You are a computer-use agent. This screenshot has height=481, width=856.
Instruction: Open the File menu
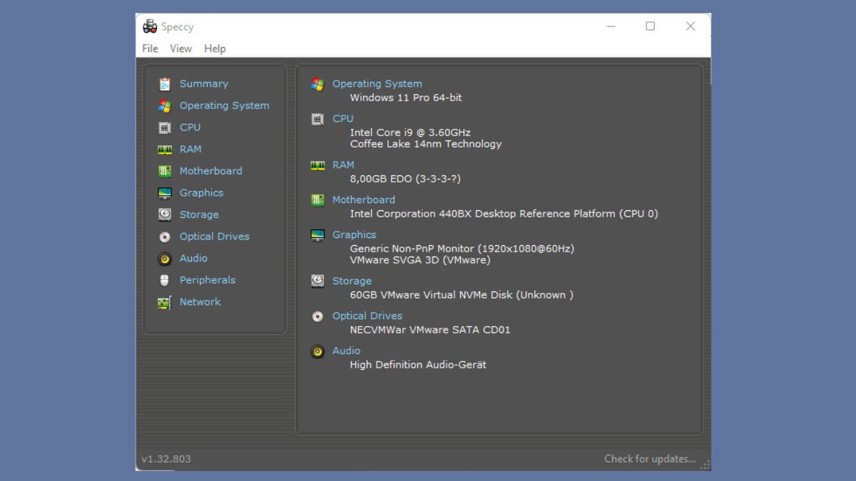150,48
